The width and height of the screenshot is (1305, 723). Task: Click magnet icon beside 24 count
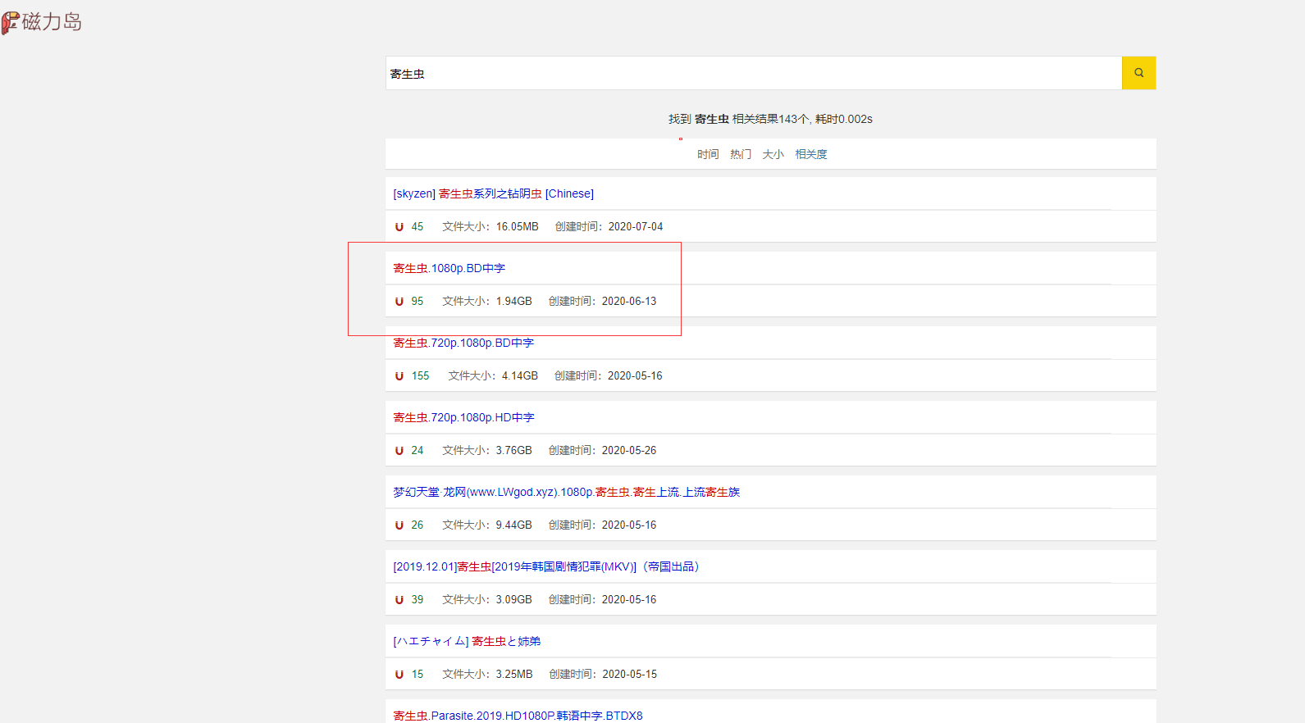399,451
